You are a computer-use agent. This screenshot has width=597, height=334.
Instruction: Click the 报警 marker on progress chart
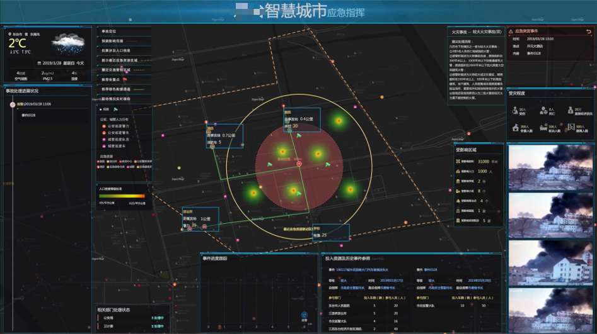(304, 313)
